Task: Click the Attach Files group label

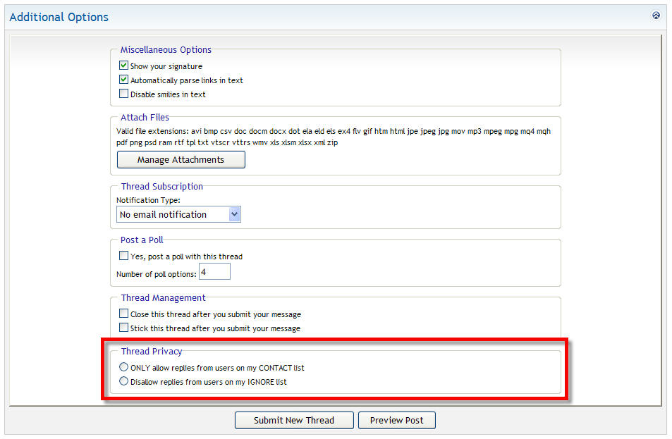Action: coord(145,118)
